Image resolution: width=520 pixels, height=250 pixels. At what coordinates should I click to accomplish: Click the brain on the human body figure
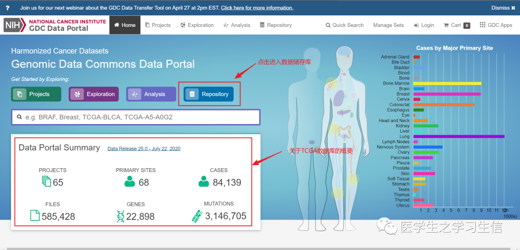(346, 51)
